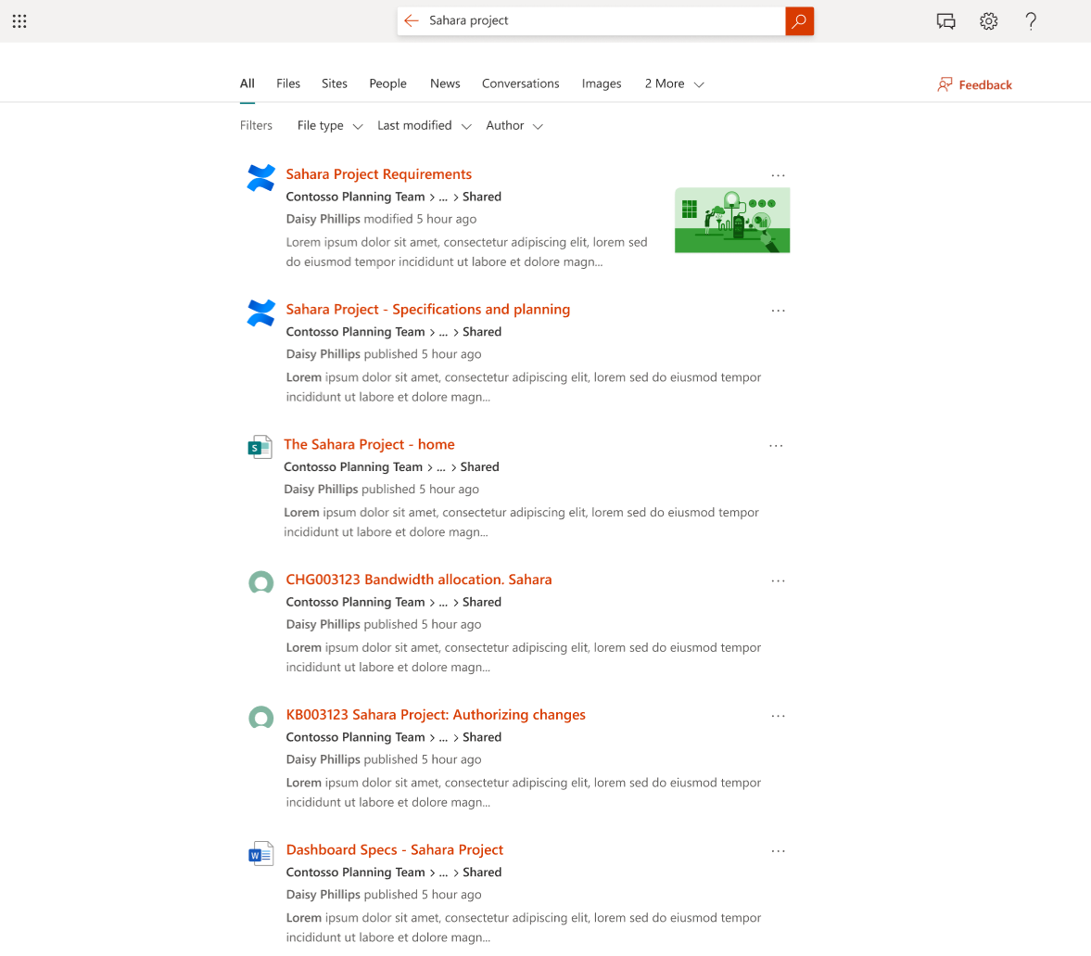
Task: Click Word icon for Dashboard Specs result
Action: point(260,853)
